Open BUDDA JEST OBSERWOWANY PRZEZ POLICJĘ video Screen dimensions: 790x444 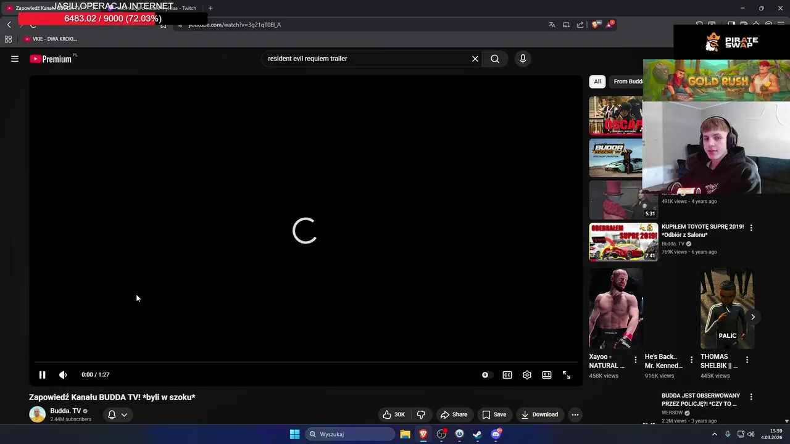click(701, 400)
